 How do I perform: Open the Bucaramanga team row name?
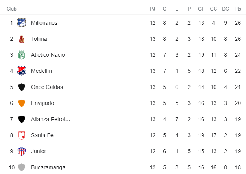(x=48, y=167)
